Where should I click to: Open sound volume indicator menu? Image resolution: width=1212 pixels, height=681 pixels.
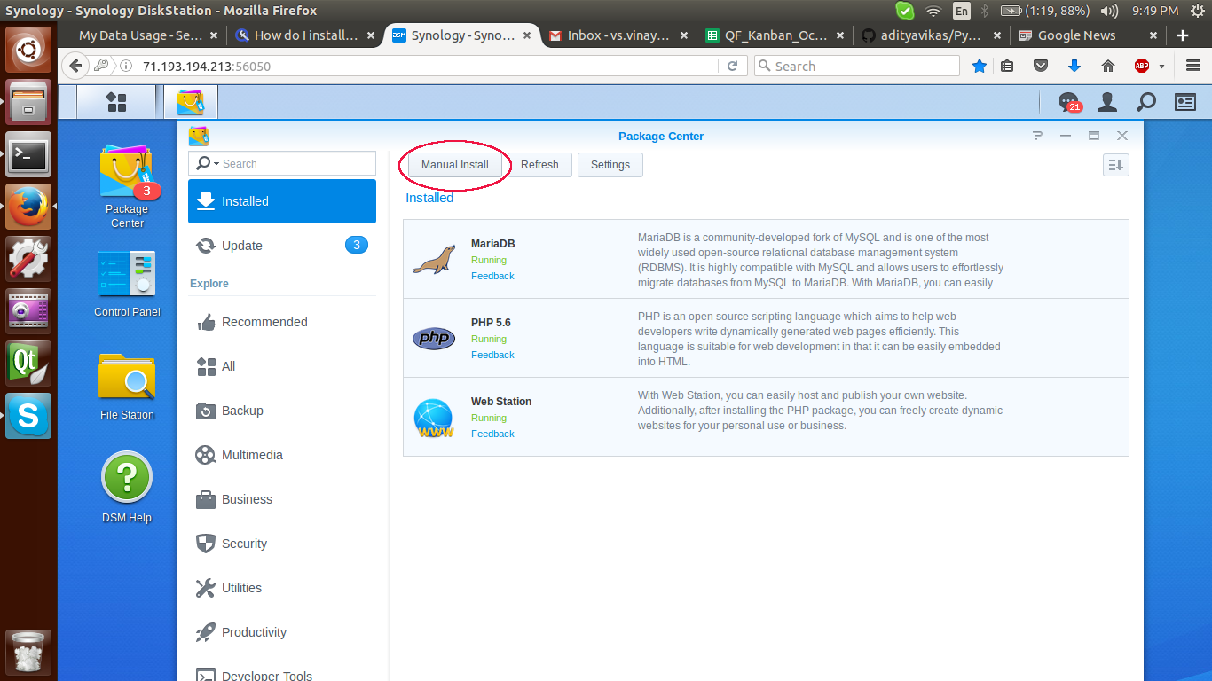point(1109,11)
